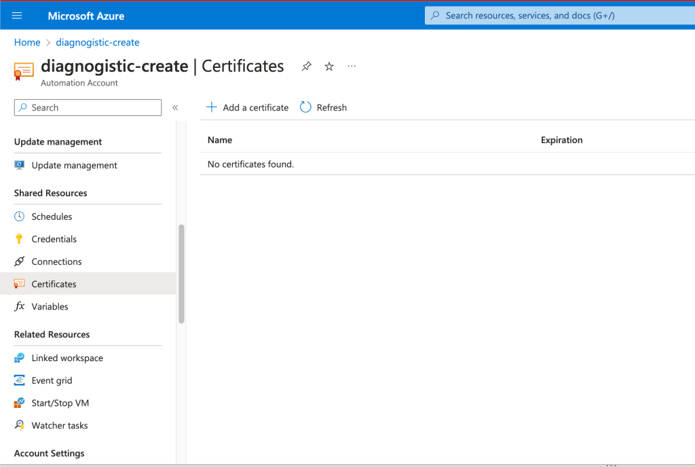Sort by the Name column header
Viewport: 695px width, 467px height.
pyautogui.click(x=220, y=140)
